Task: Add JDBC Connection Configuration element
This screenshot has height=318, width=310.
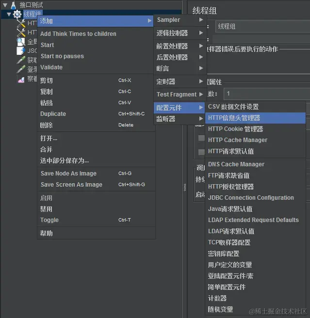Action: (255, 198)
